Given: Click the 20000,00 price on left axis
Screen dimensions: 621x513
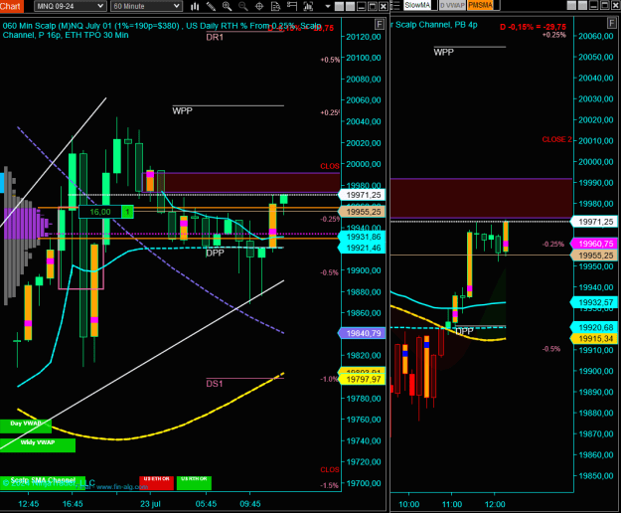Looking at the screenshot, I should [364, 164].
